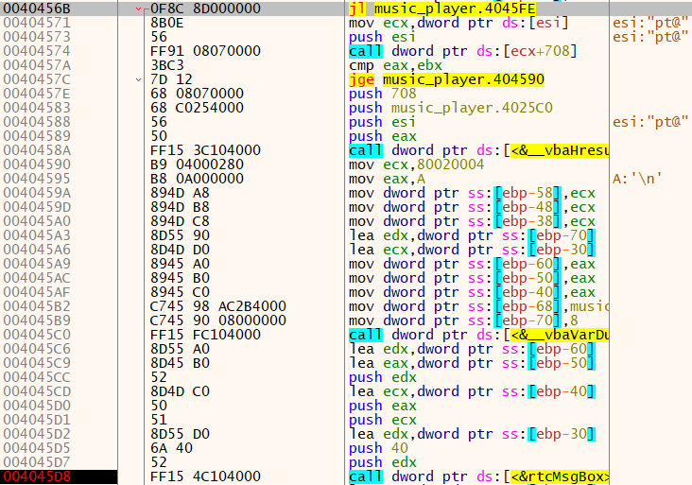Click opcode bytes 6A 40
This screenshot has height=485, width=692.
[171, 448]
